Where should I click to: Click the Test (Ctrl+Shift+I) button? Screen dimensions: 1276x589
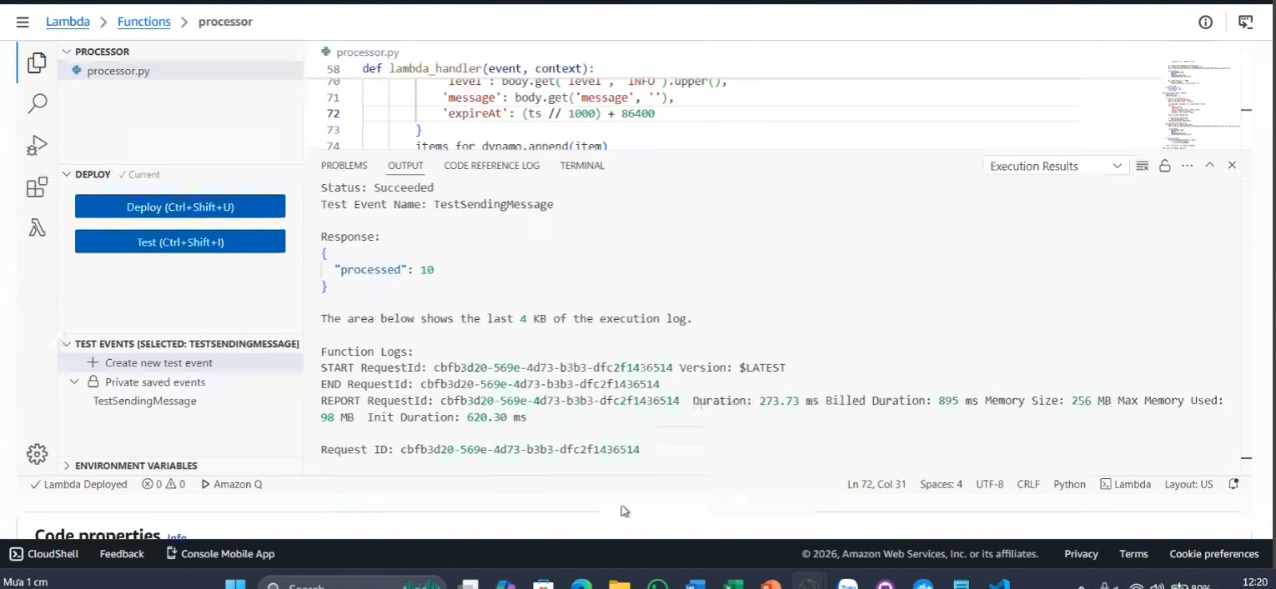180,242
